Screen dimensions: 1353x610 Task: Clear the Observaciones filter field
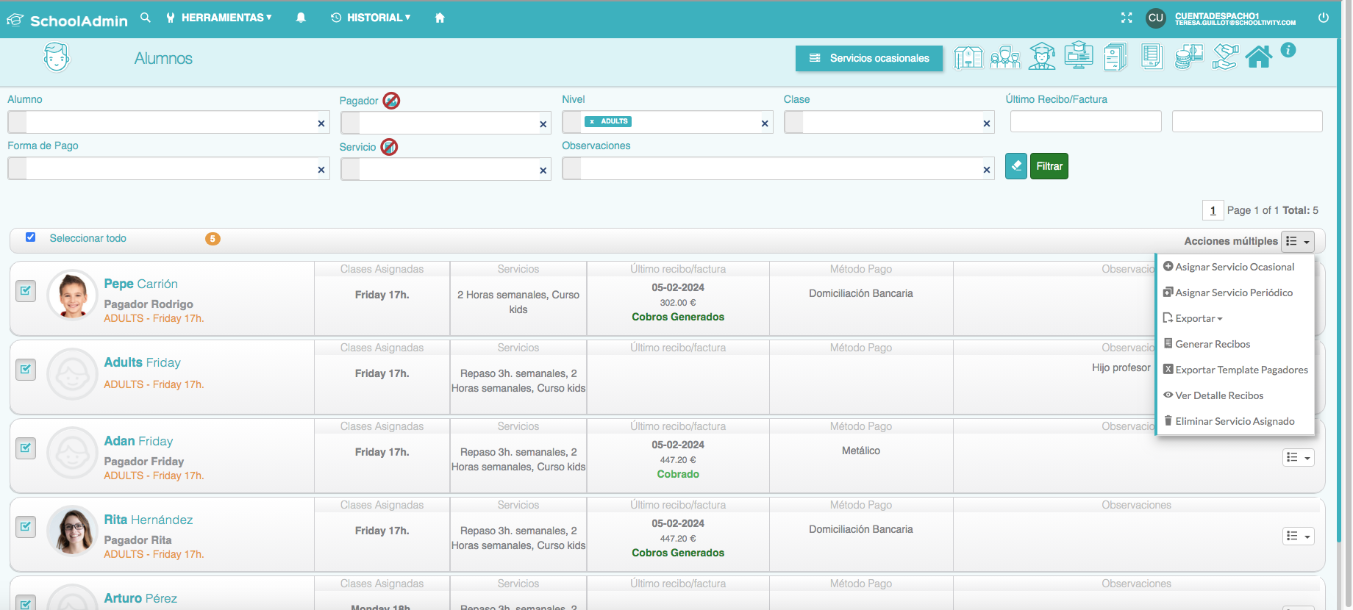point(987,170)
